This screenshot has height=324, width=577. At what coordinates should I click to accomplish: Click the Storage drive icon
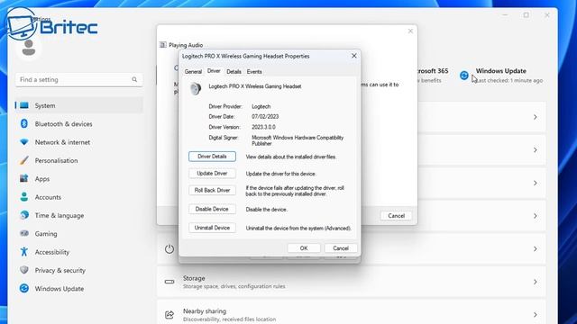[169, 282]
